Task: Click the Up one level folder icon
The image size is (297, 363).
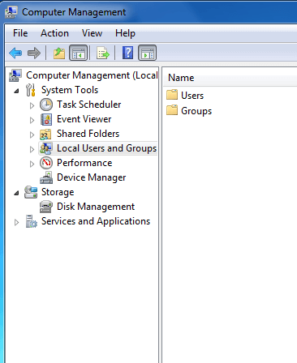Action: 59,53
